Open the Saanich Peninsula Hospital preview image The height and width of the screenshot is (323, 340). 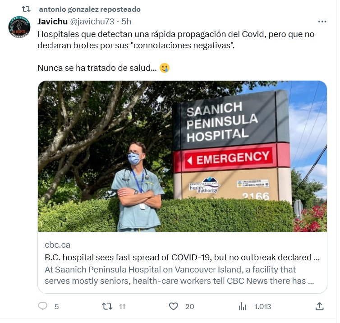click(182, 156)
